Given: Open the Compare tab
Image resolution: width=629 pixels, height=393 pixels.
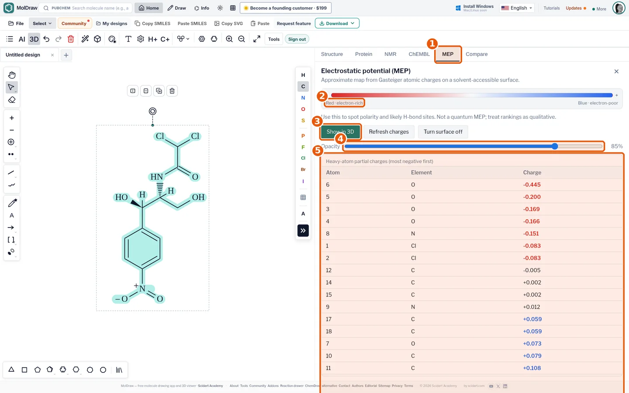Looking at the screenshot, I should [477, 54].
